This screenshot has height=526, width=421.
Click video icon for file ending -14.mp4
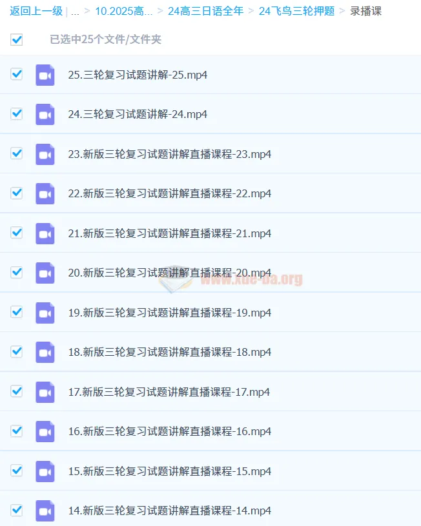click(45, 511)
